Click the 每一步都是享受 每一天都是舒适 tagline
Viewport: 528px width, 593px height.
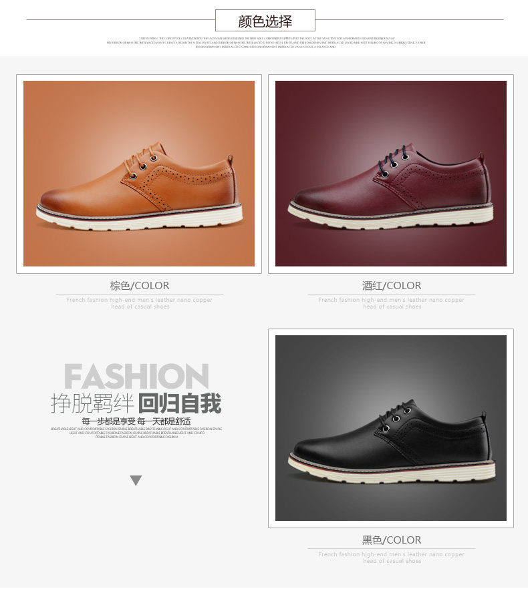pyautogui.click(x=136, y=421)
